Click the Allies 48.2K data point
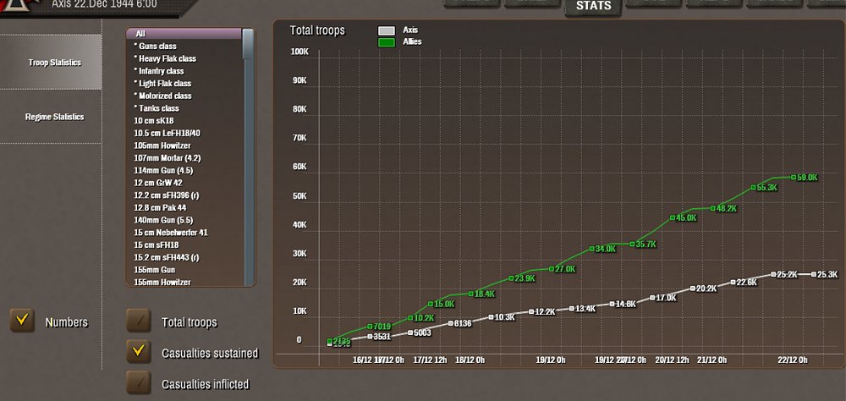This screenshot has width=846, height=401. [712, 208]
